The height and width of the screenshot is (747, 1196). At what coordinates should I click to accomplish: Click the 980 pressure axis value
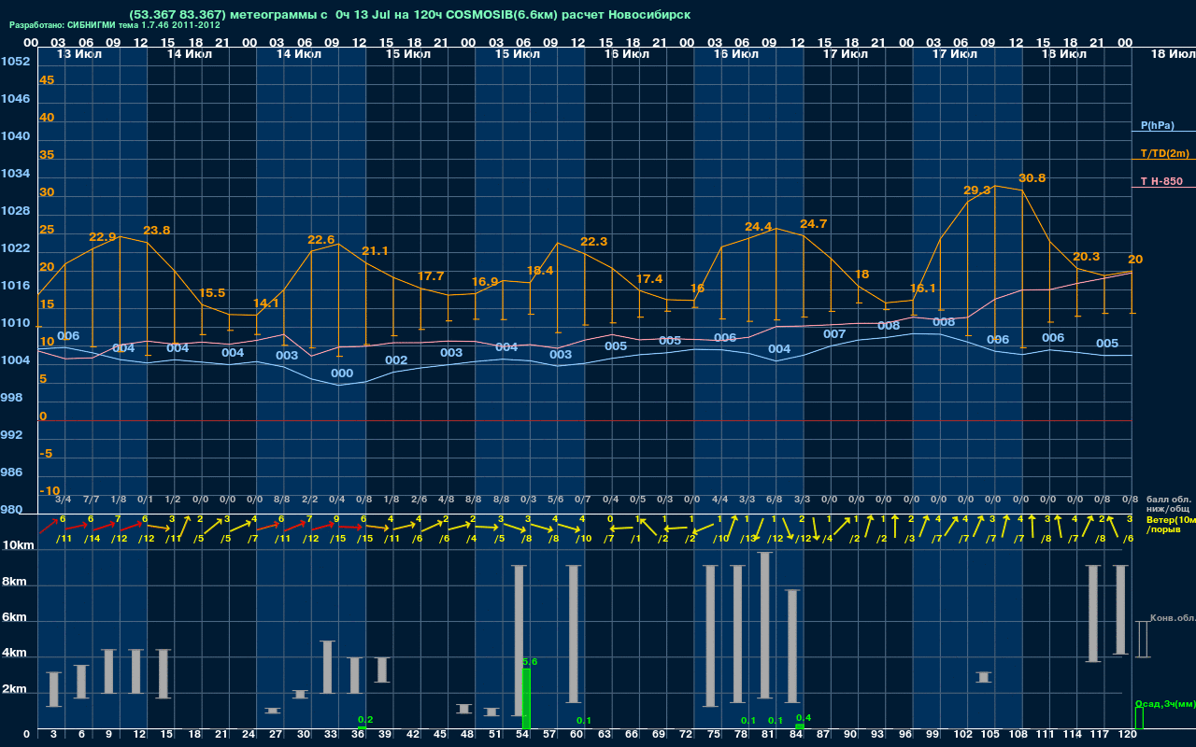click(11, 510)
